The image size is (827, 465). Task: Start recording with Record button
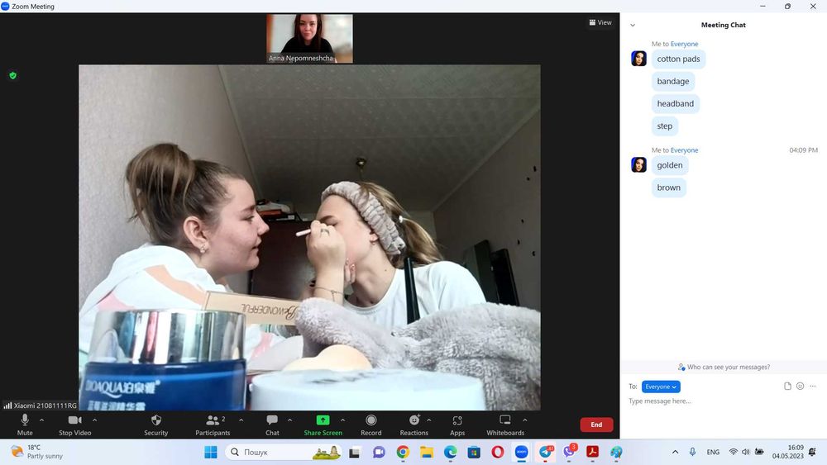pos(370,425)
